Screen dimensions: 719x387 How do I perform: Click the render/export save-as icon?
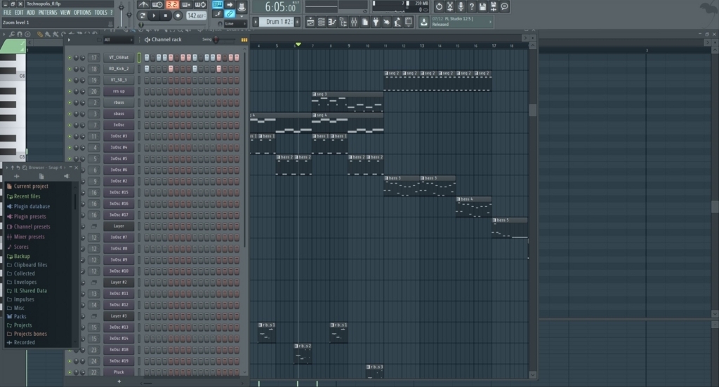click(494, 6)
